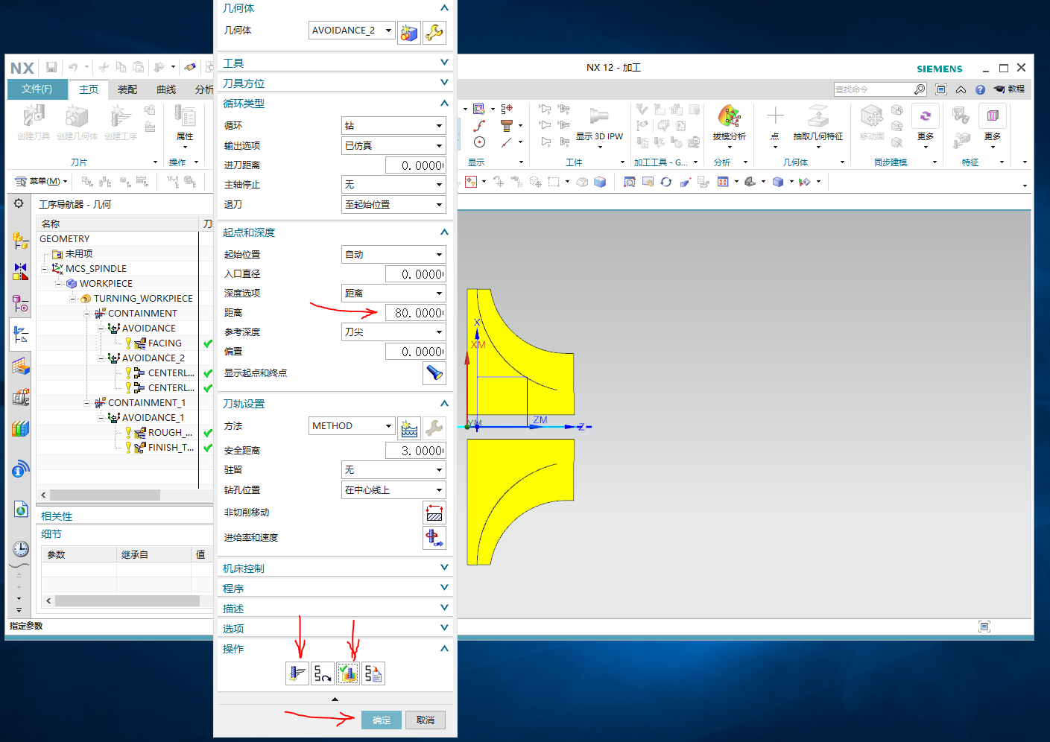The width and height of the screenshot is (1050, 742).
Task: Switch to the 主页 ribbon tab
Action: 89,89
